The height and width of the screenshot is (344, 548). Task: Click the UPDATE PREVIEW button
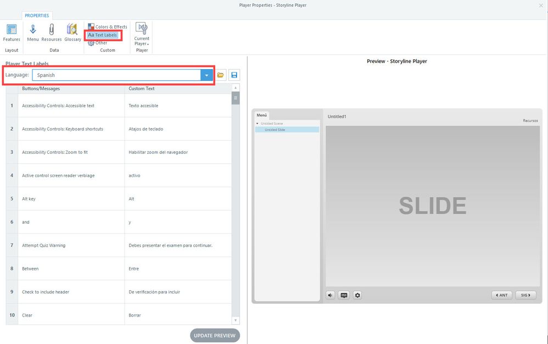(x=215, y=336)
